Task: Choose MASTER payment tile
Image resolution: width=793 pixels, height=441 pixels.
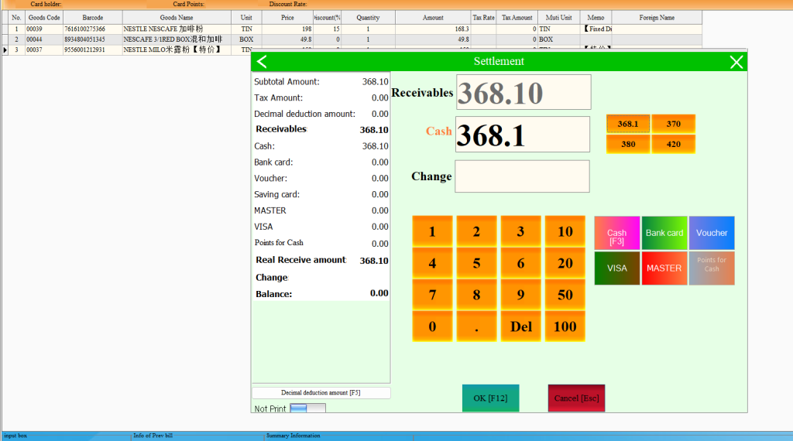Action: click(664, 268)
